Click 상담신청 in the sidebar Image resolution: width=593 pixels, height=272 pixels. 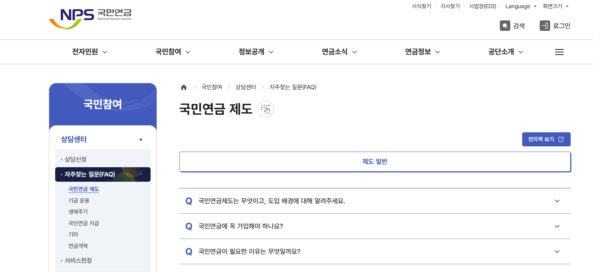click(76, 159)
